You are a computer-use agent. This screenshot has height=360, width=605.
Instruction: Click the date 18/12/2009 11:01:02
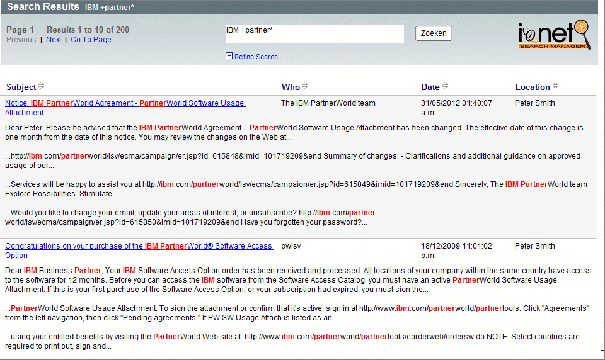tap(456, 250)
